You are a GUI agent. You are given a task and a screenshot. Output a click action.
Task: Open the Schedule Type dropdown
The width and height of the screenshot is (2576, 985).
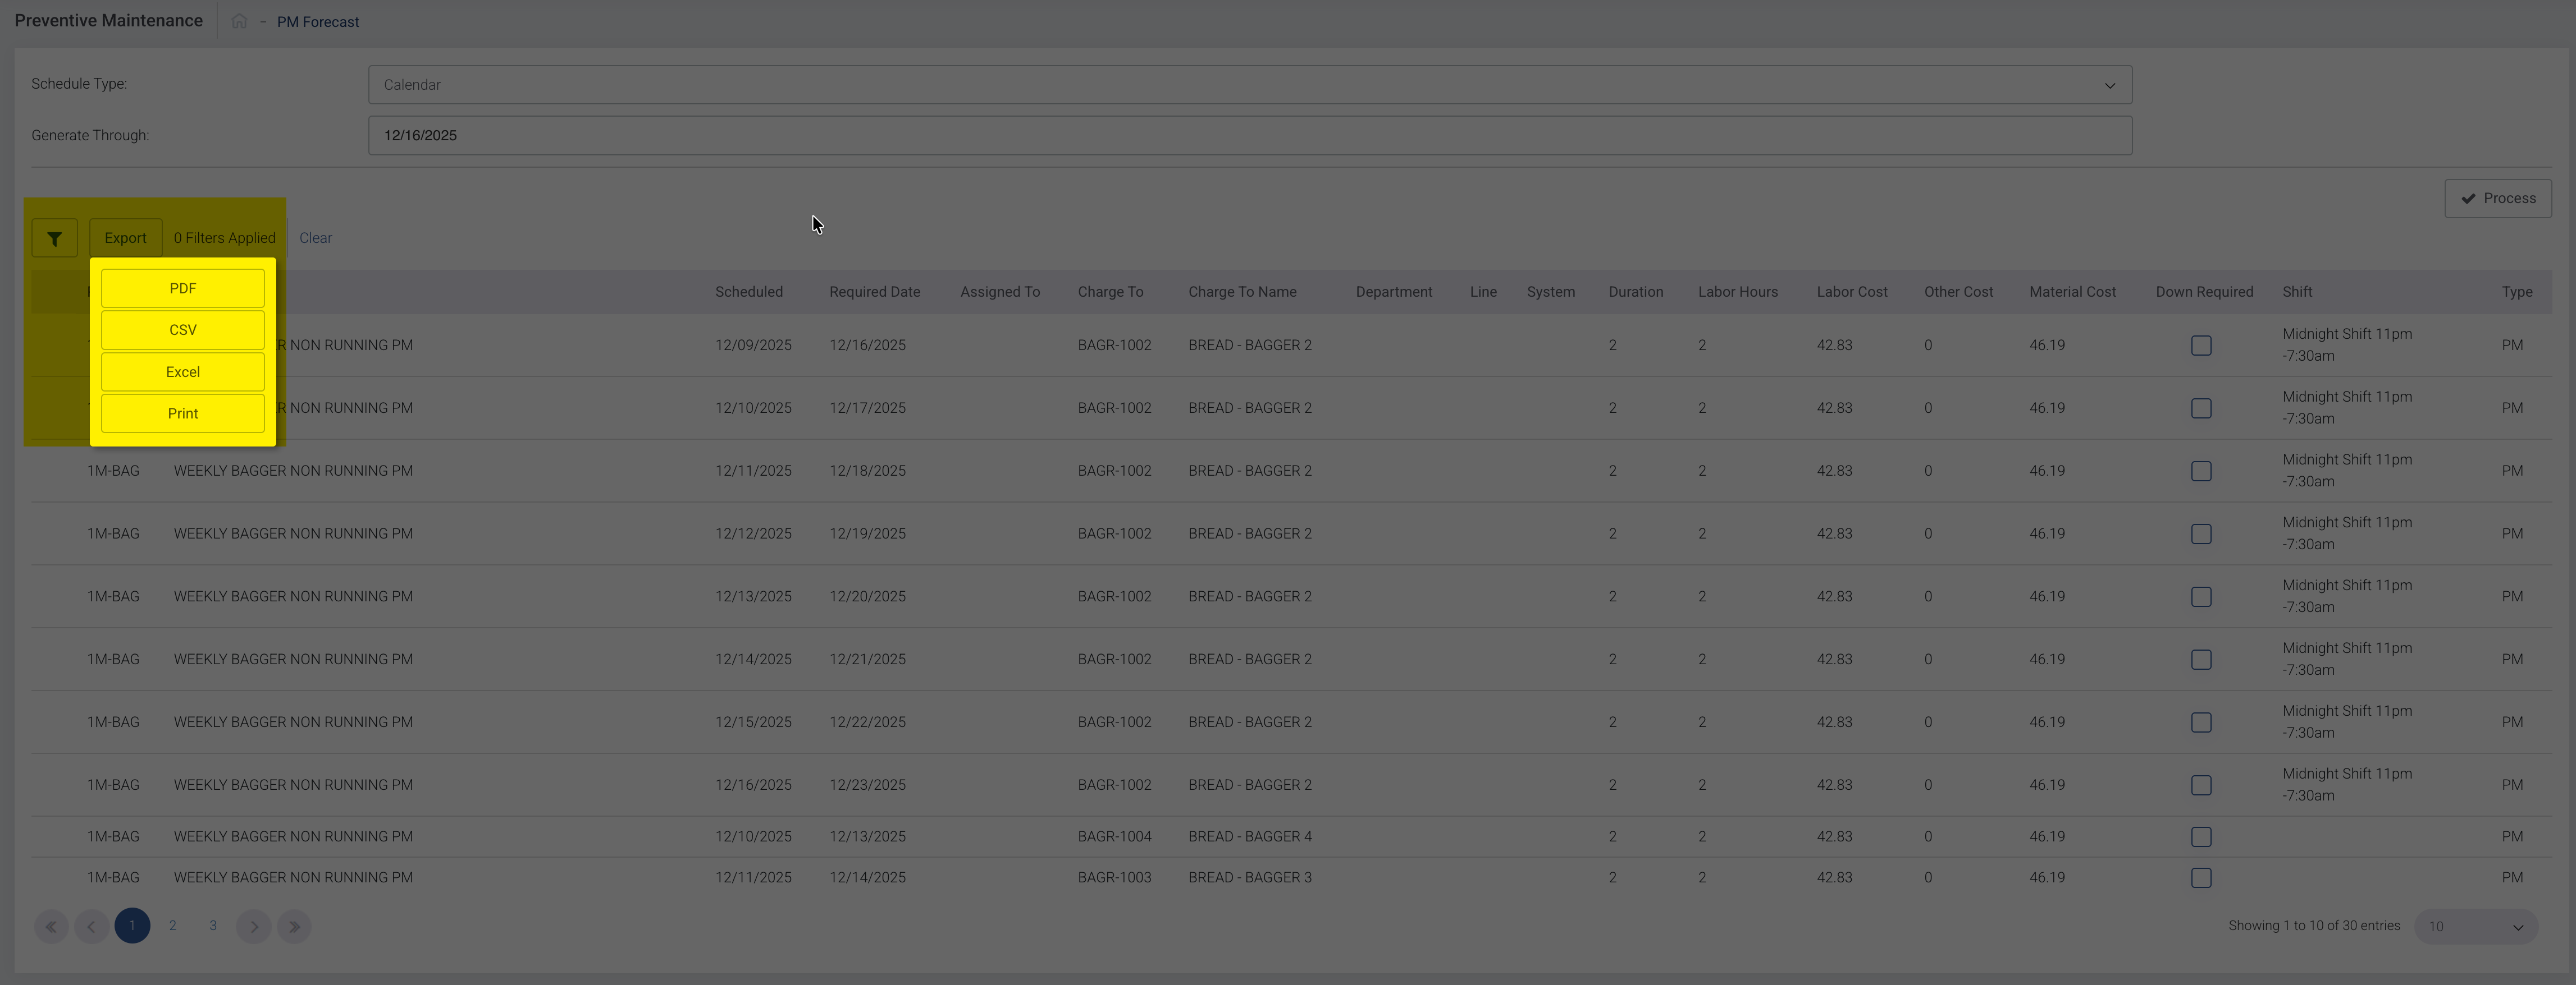click(1249, 85)
